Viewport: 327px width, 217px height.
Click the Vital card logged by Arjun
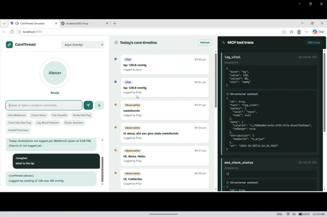tap(165, 64)
